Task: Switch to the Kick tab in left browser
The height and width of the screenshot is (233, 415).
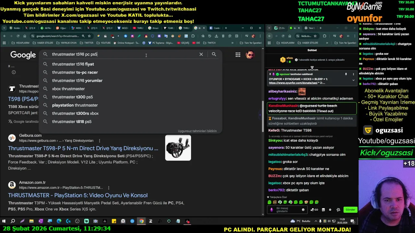Action: [15, 28]
